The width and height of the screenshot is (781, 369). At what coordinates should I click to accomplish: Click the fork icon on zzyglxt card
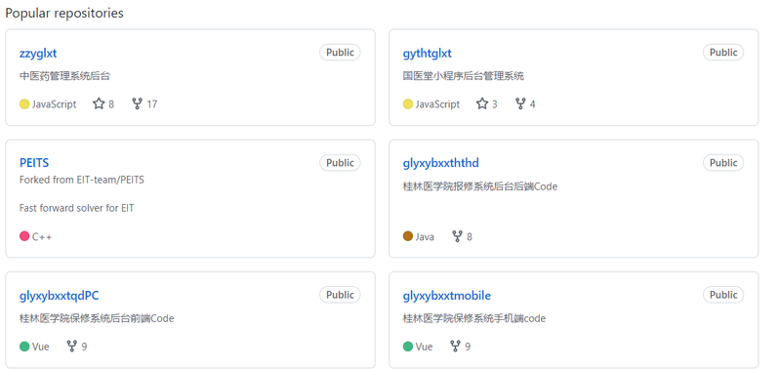[x=137, y=103]
